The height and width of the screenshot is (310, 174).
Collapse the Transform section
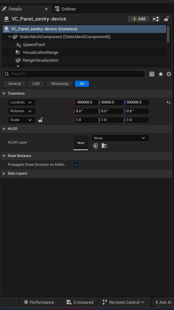[x=4, y=94]
